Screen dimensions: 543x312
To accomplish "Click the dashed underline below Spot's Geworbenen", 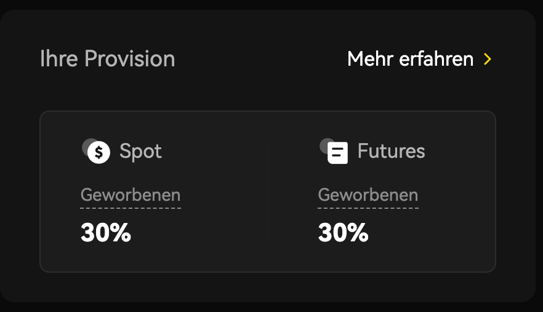I will tap(131, 208).
